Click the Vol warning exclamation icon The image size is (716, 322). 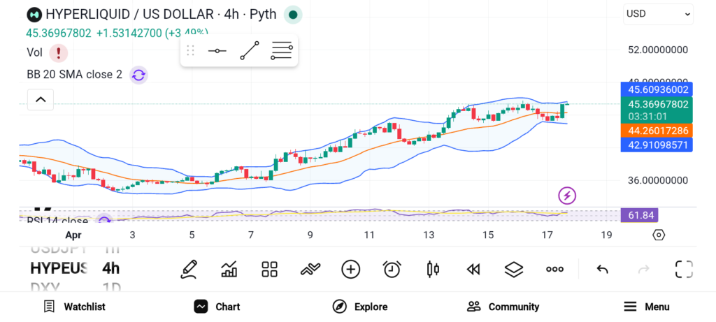pyautogui.click(x=58, y=52)
